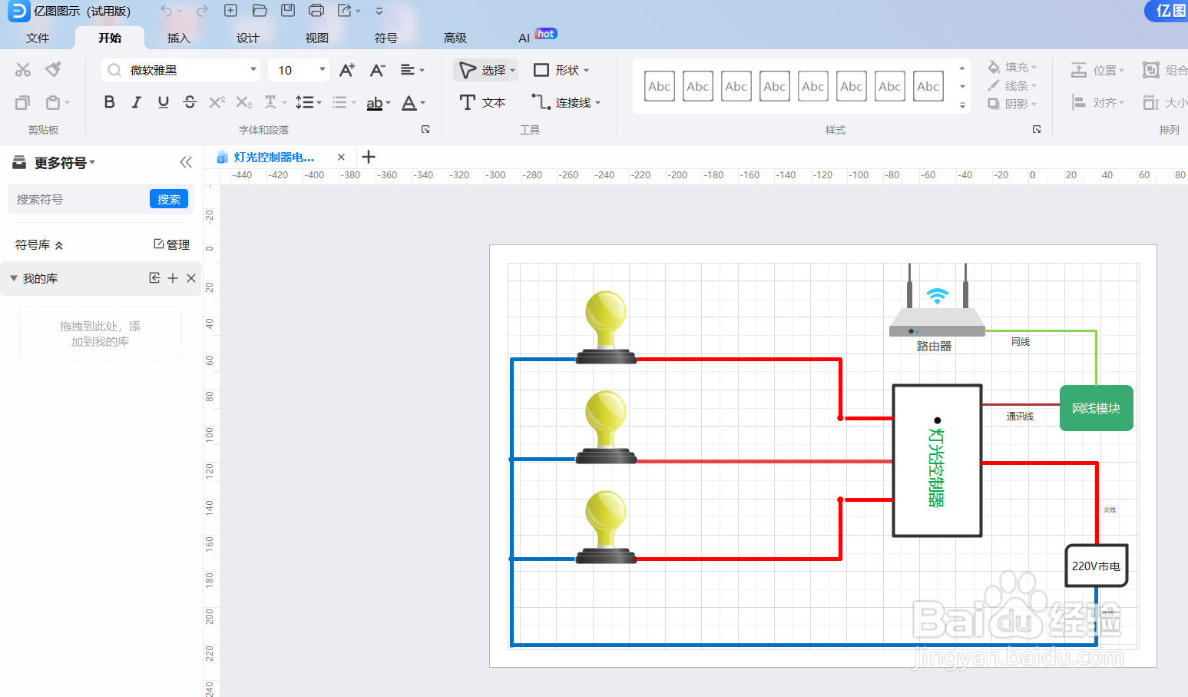Click the 管理 manage link

coord(172,244)
